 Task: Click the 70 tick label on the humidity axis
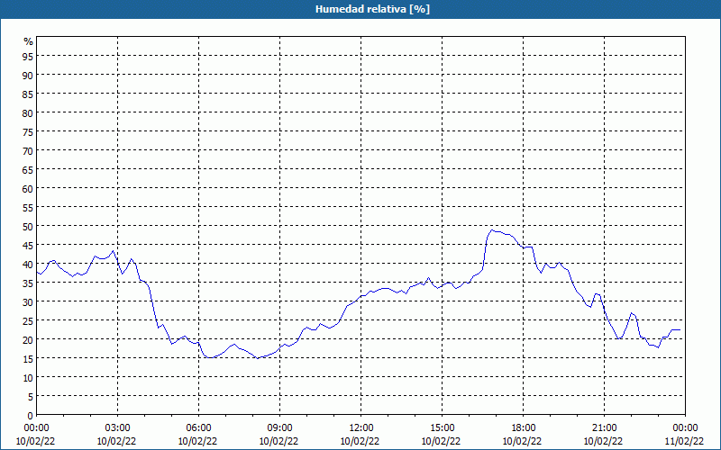tap(28, 150)
